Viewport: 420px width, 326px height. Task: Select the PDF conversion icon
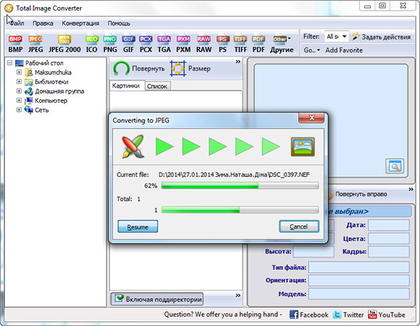click(x=258, y=44)
